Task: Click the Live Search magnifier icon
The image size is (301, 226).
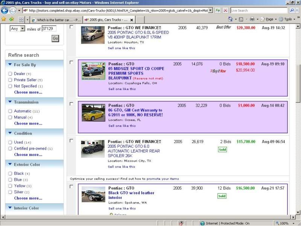Action: 292,11
